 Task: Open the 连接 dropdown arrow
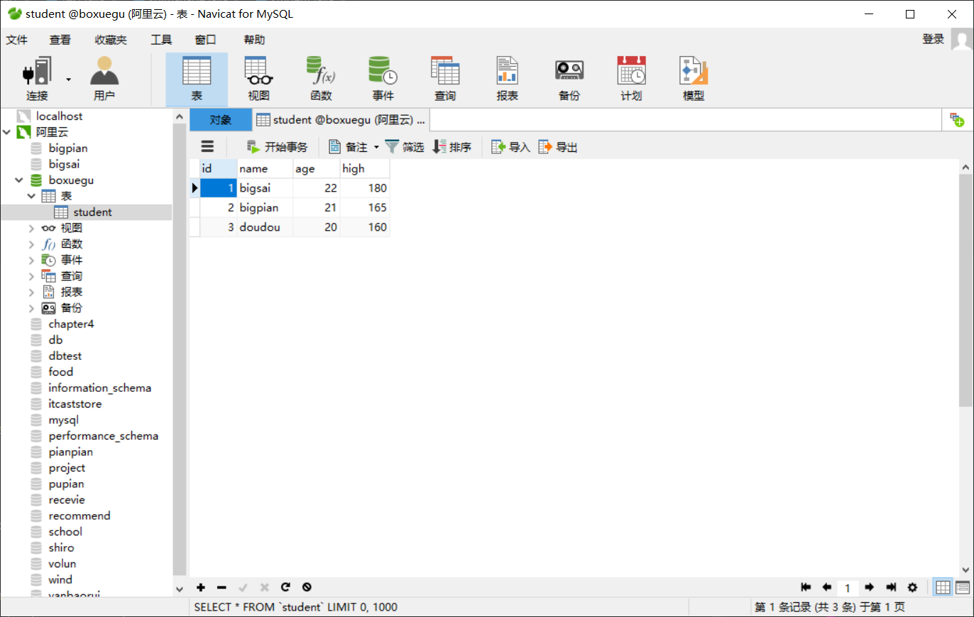(x=69, y=79)
